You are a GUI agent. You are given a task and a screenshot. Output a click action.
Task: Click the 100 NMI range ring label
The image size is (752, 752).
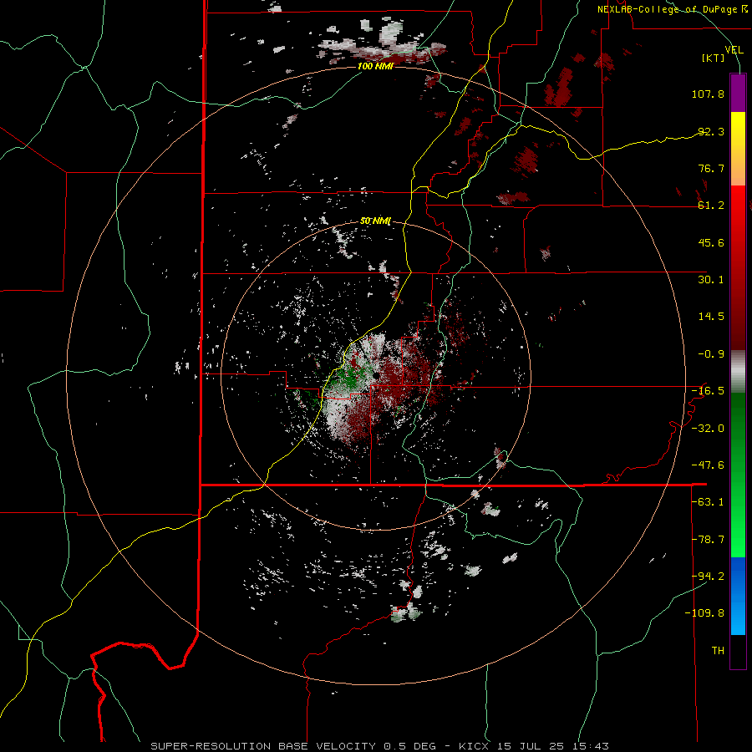[x=375, y=66]
